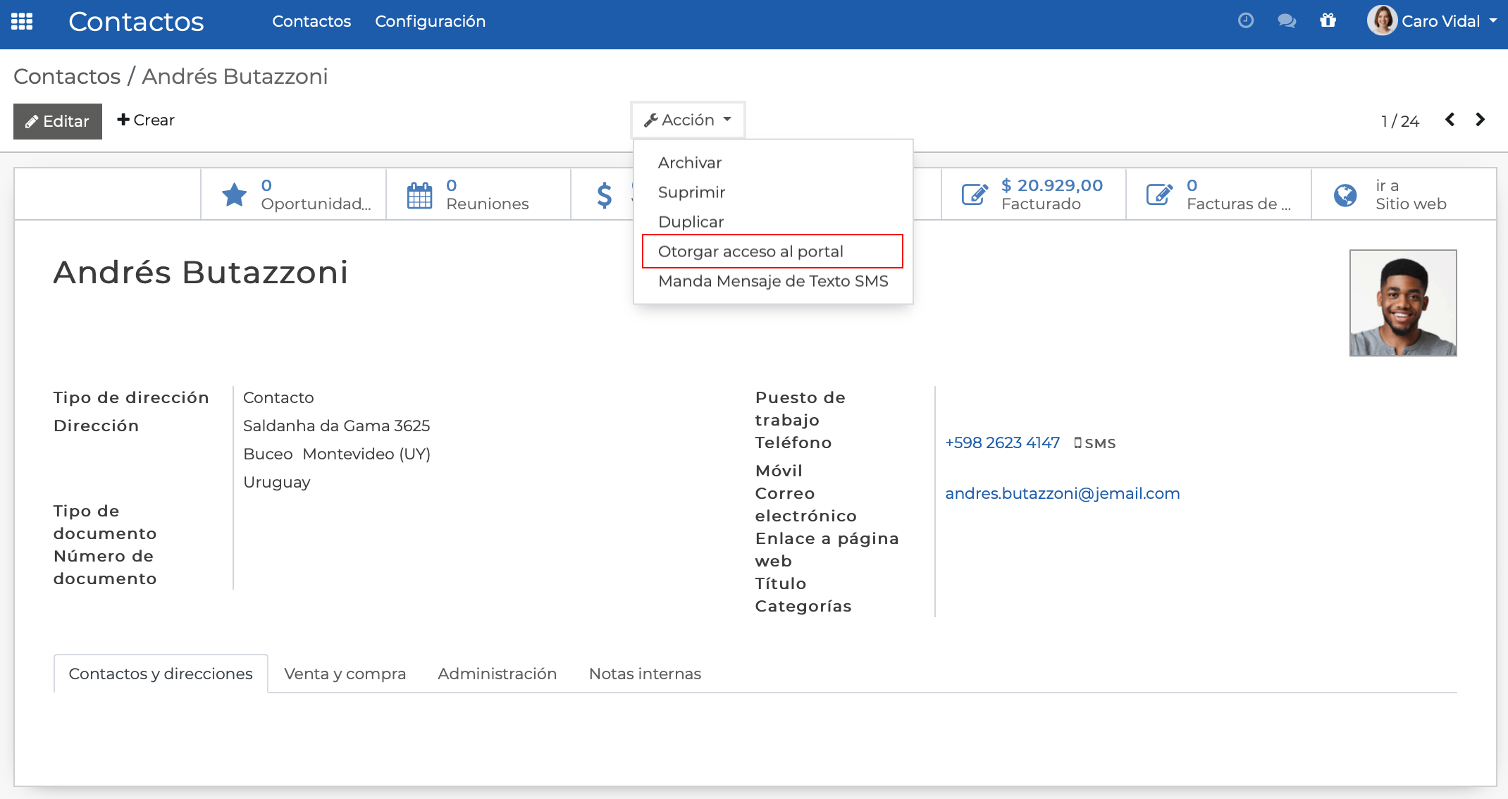Click the Editar button
Image resolution: width=1508 pixels, height=799 pixels.
[x=57, y=120]
